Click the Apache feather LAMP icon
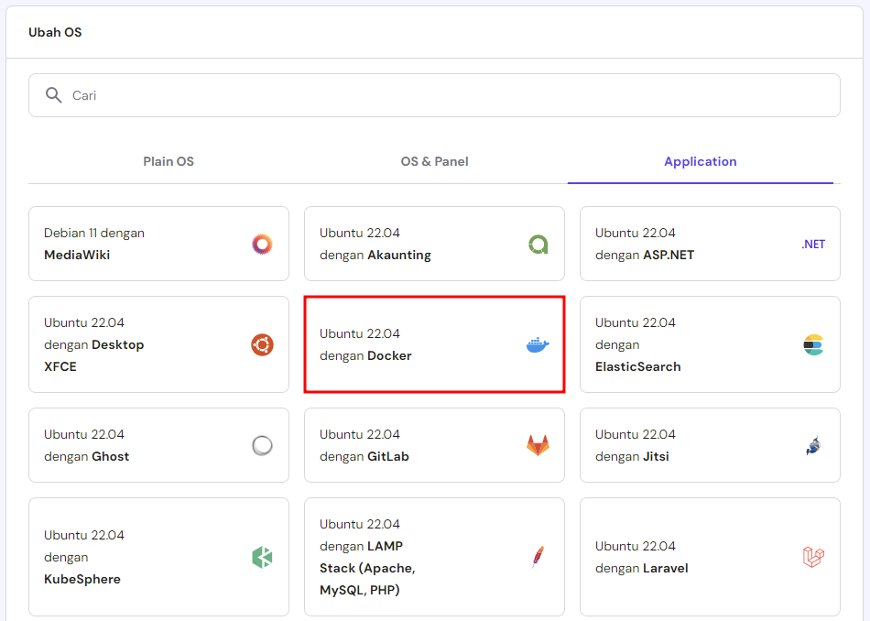 coord(538,557)
